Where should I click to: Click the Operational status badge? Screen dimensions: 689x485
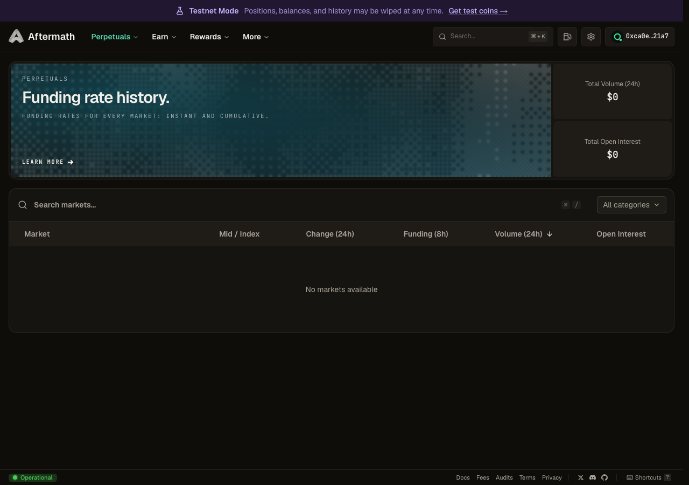click(x=33, y=477)
